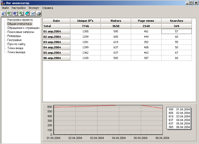Export report to Word document icon

(15, 14)
